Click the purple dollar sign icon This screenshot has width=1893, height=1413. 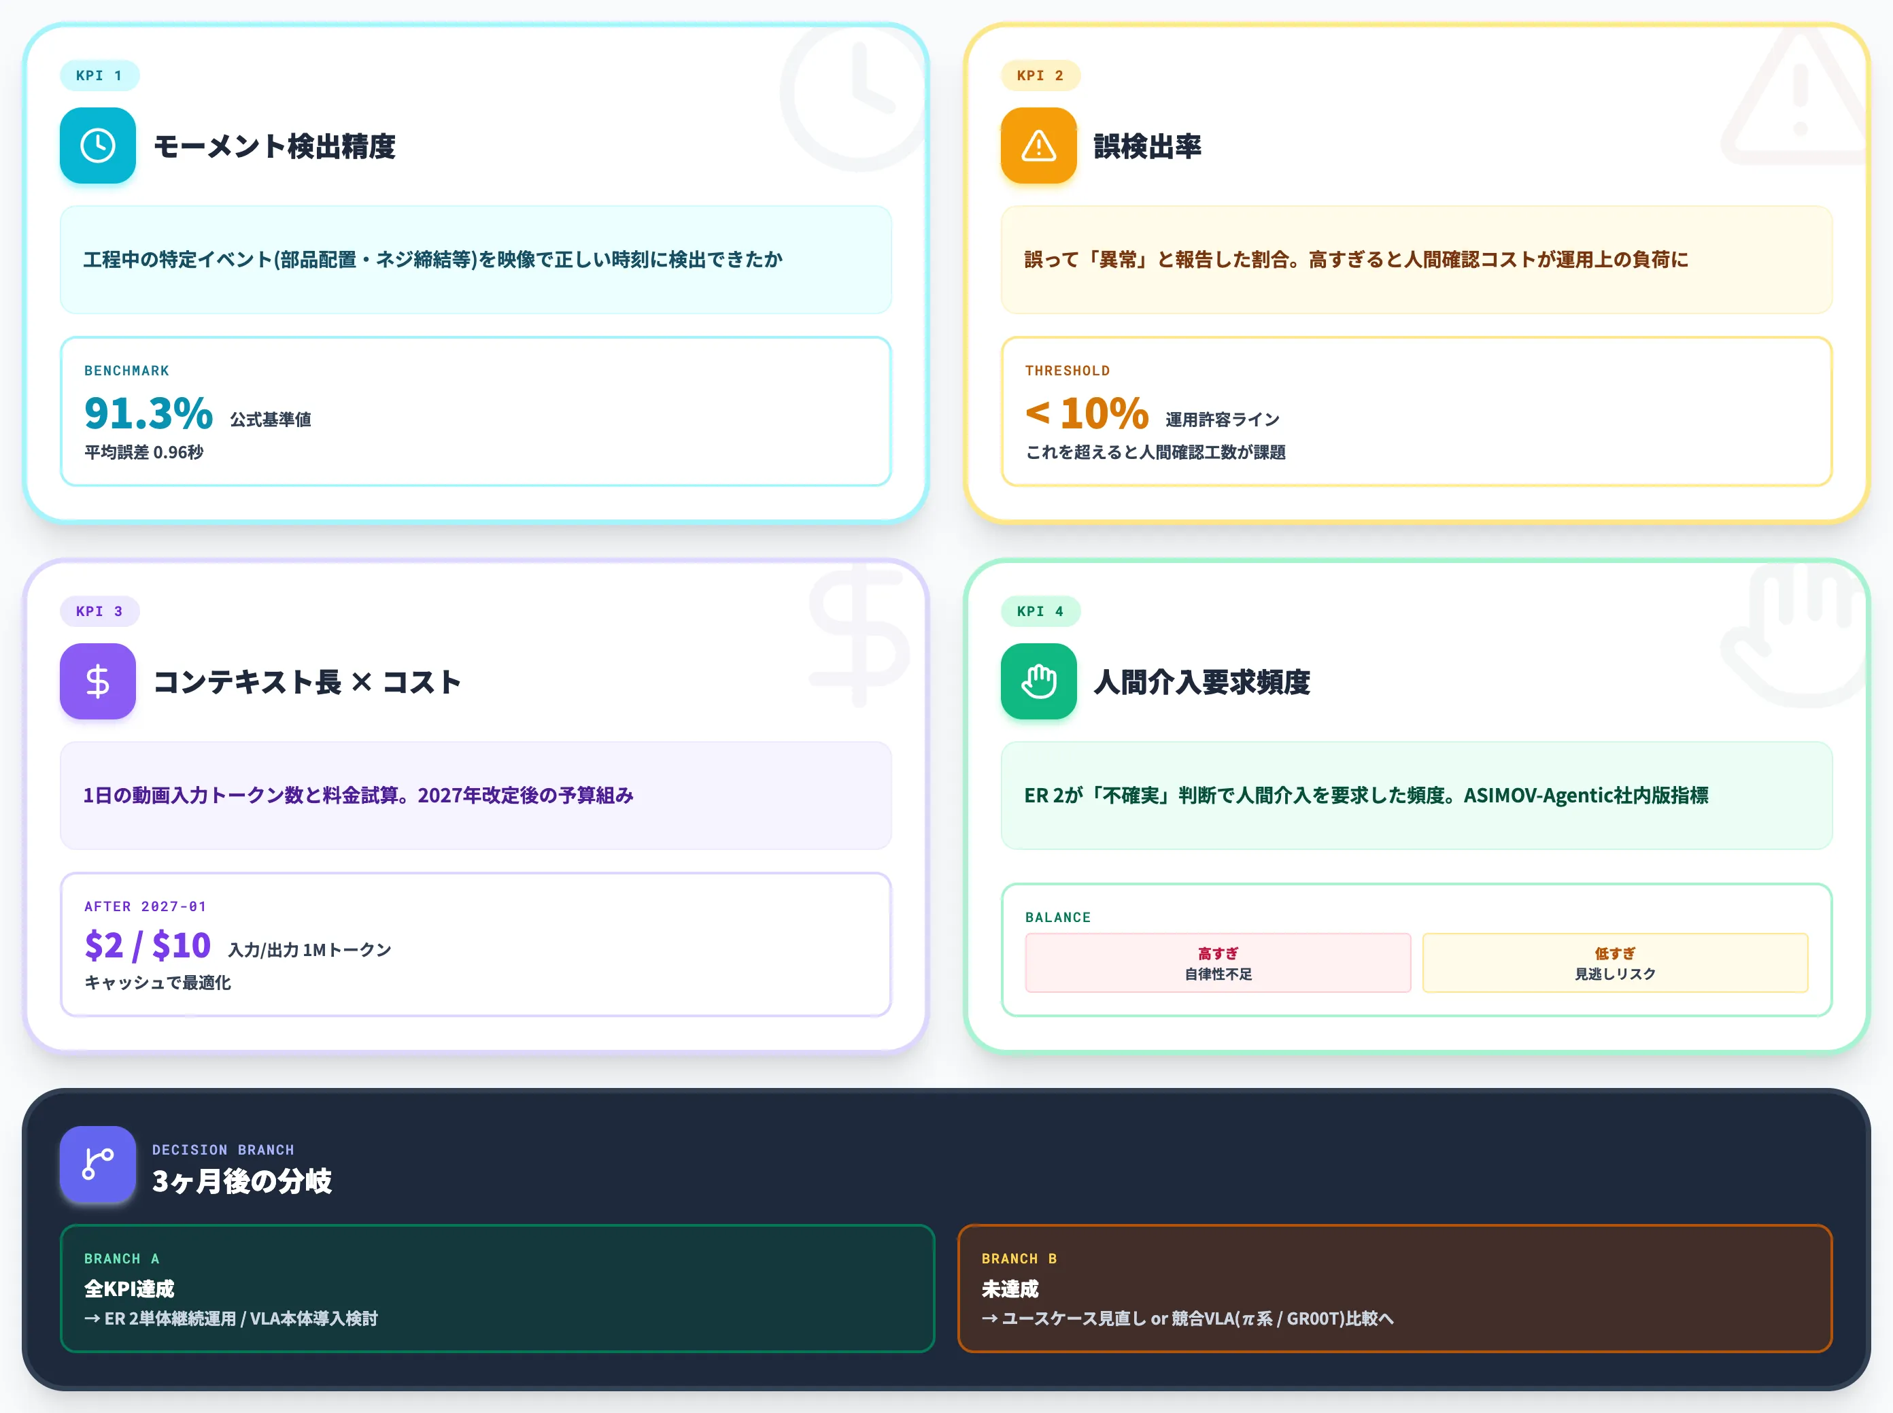(x=97, y=682)
